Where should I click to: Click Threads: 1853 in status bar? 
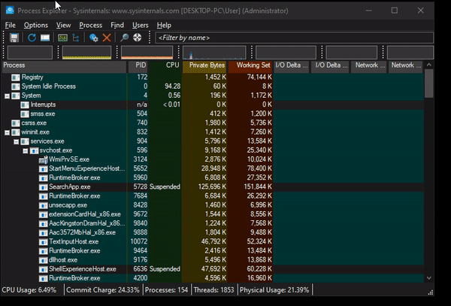click(213, 290)
